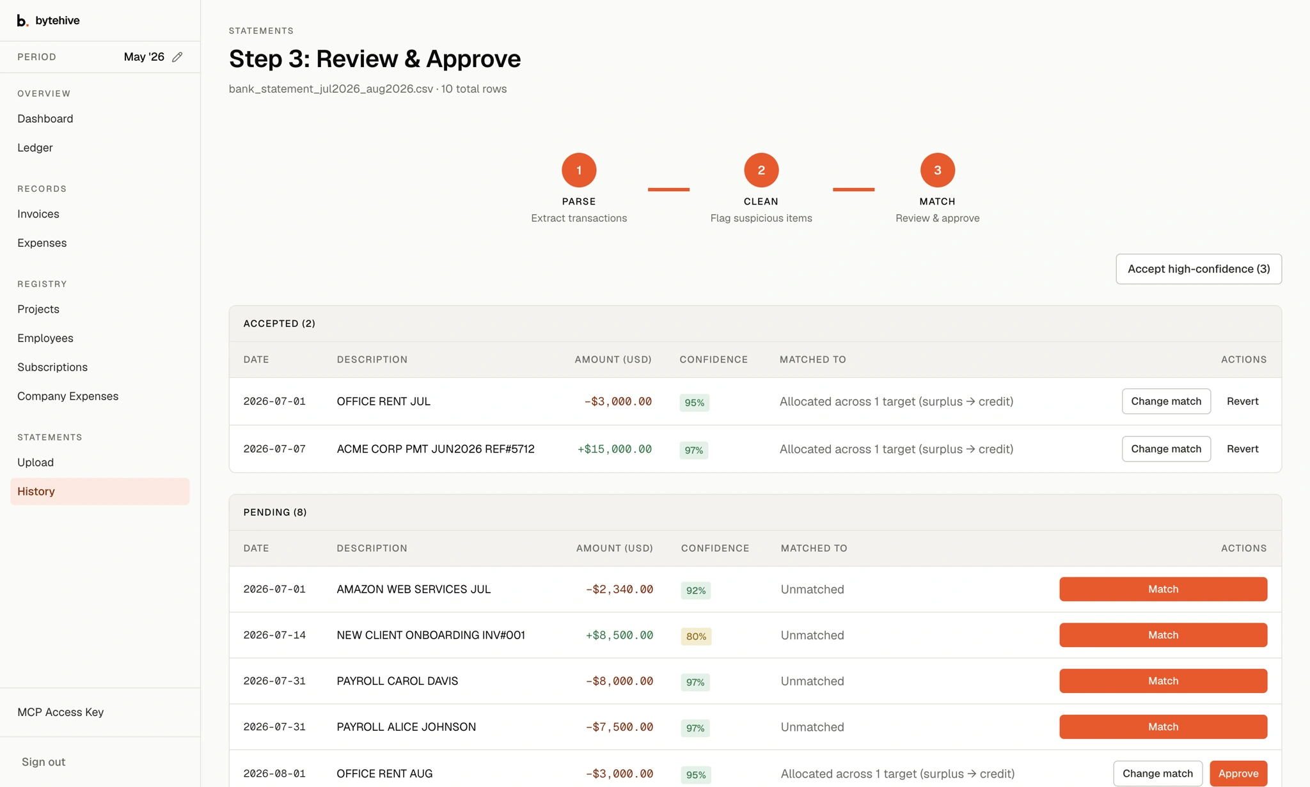Sign out of bytehive
Screen dimensions: 1310x787
click(x=43, y=762)
